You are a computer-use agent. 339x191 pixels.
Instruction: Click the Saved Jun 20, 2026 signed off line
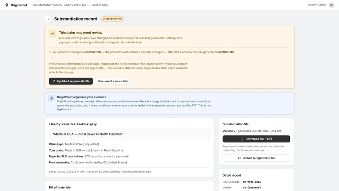(x=100, y=172)
